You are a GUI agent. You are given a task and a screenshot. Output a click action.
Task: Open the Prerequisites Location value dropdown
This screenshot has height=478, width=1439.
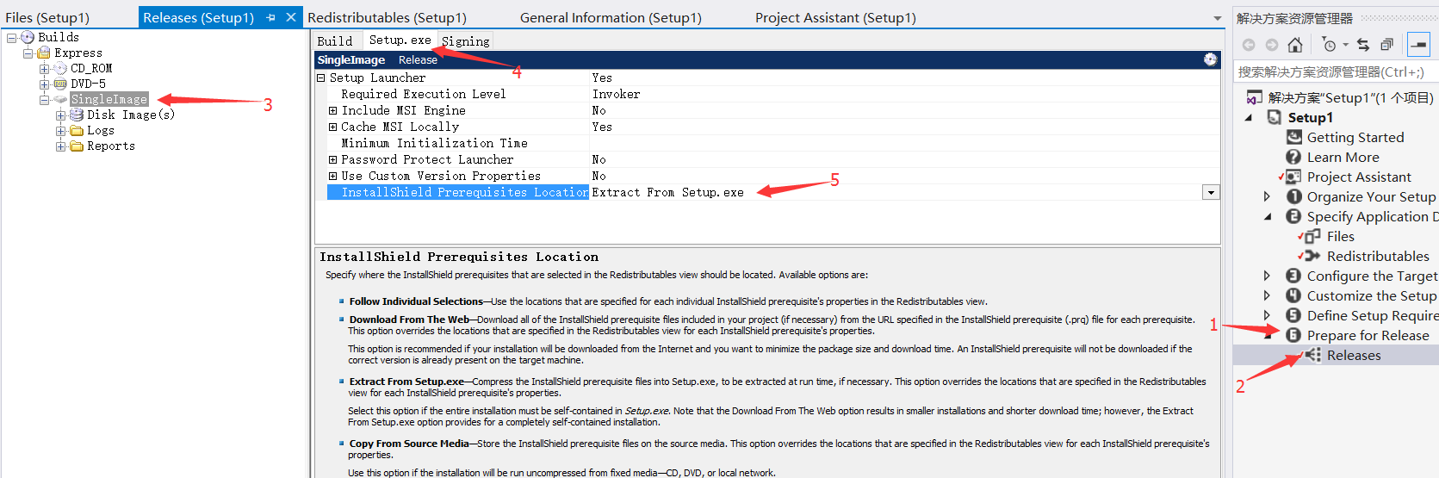coord(1211,192)
